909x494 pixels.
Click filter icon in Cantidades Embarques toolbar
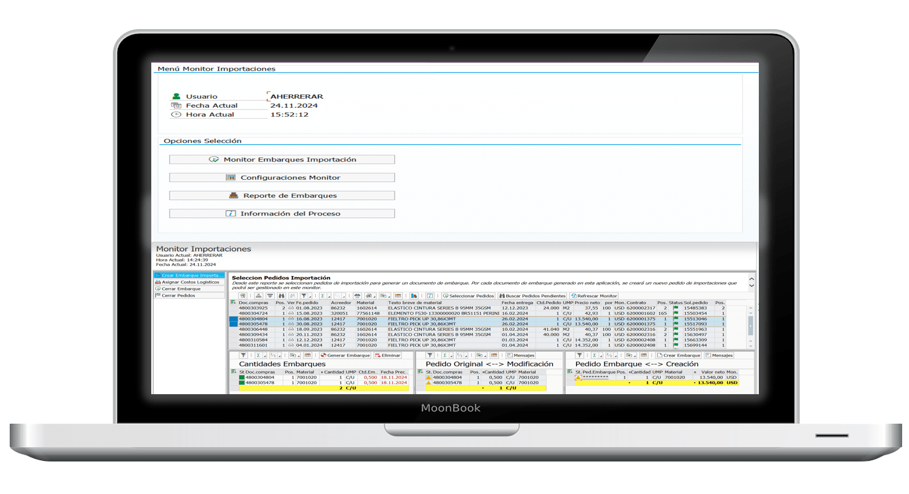point(243,355)
